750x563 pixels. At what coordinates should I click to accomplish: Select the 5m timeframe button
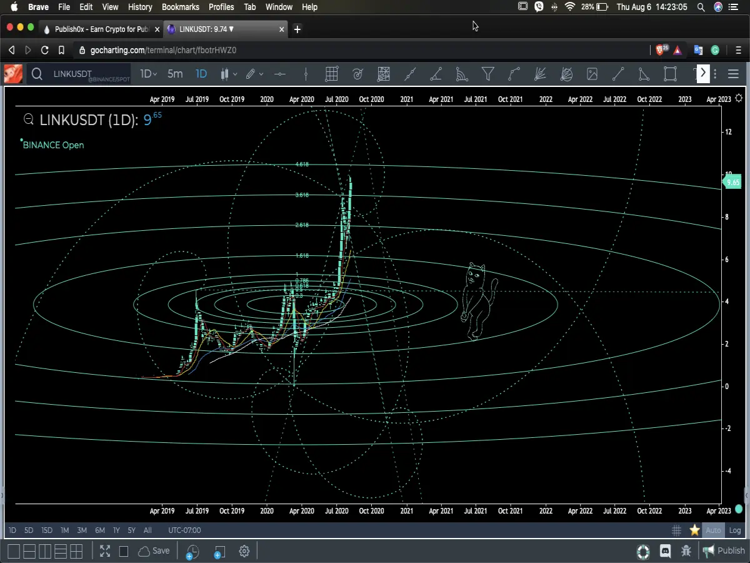tap(175, 74)
